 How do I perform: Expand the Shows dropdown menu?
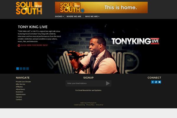tap(59, 17)
